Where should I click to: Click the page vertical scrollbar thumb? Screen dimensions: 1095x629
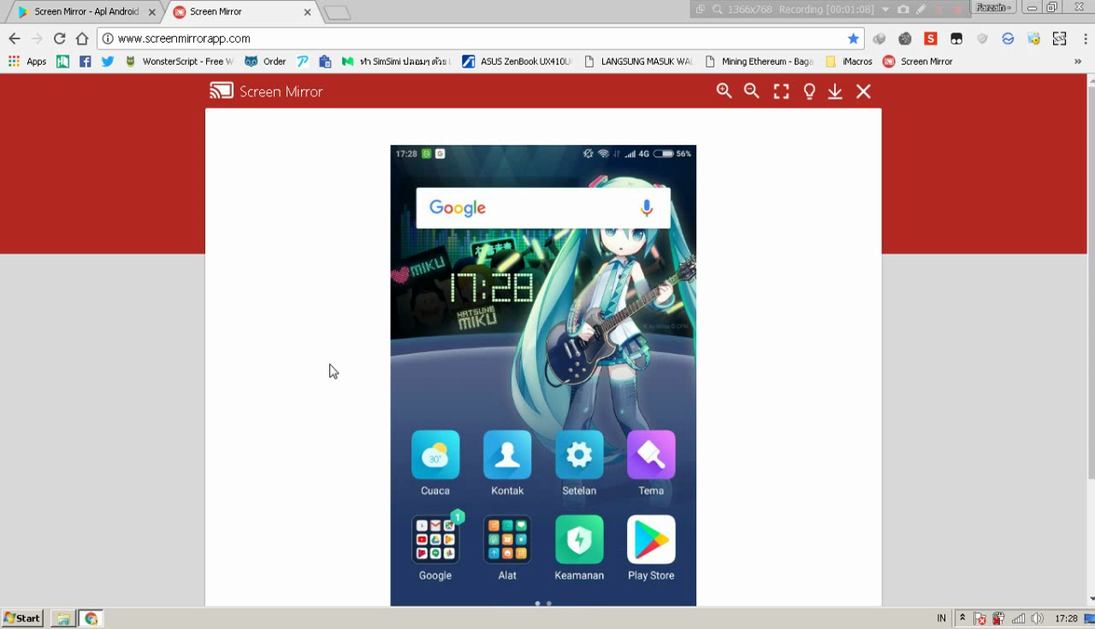click(1090, 282)
